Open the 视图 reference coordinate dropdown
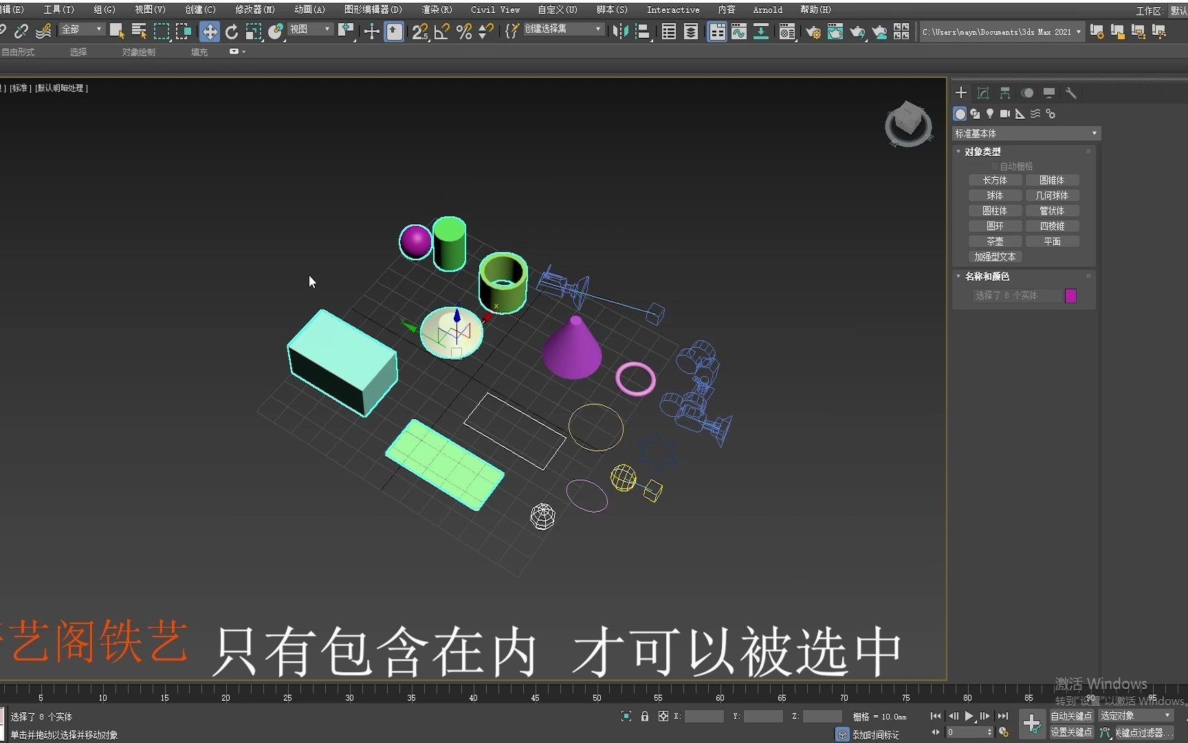 tap(309, 30)
